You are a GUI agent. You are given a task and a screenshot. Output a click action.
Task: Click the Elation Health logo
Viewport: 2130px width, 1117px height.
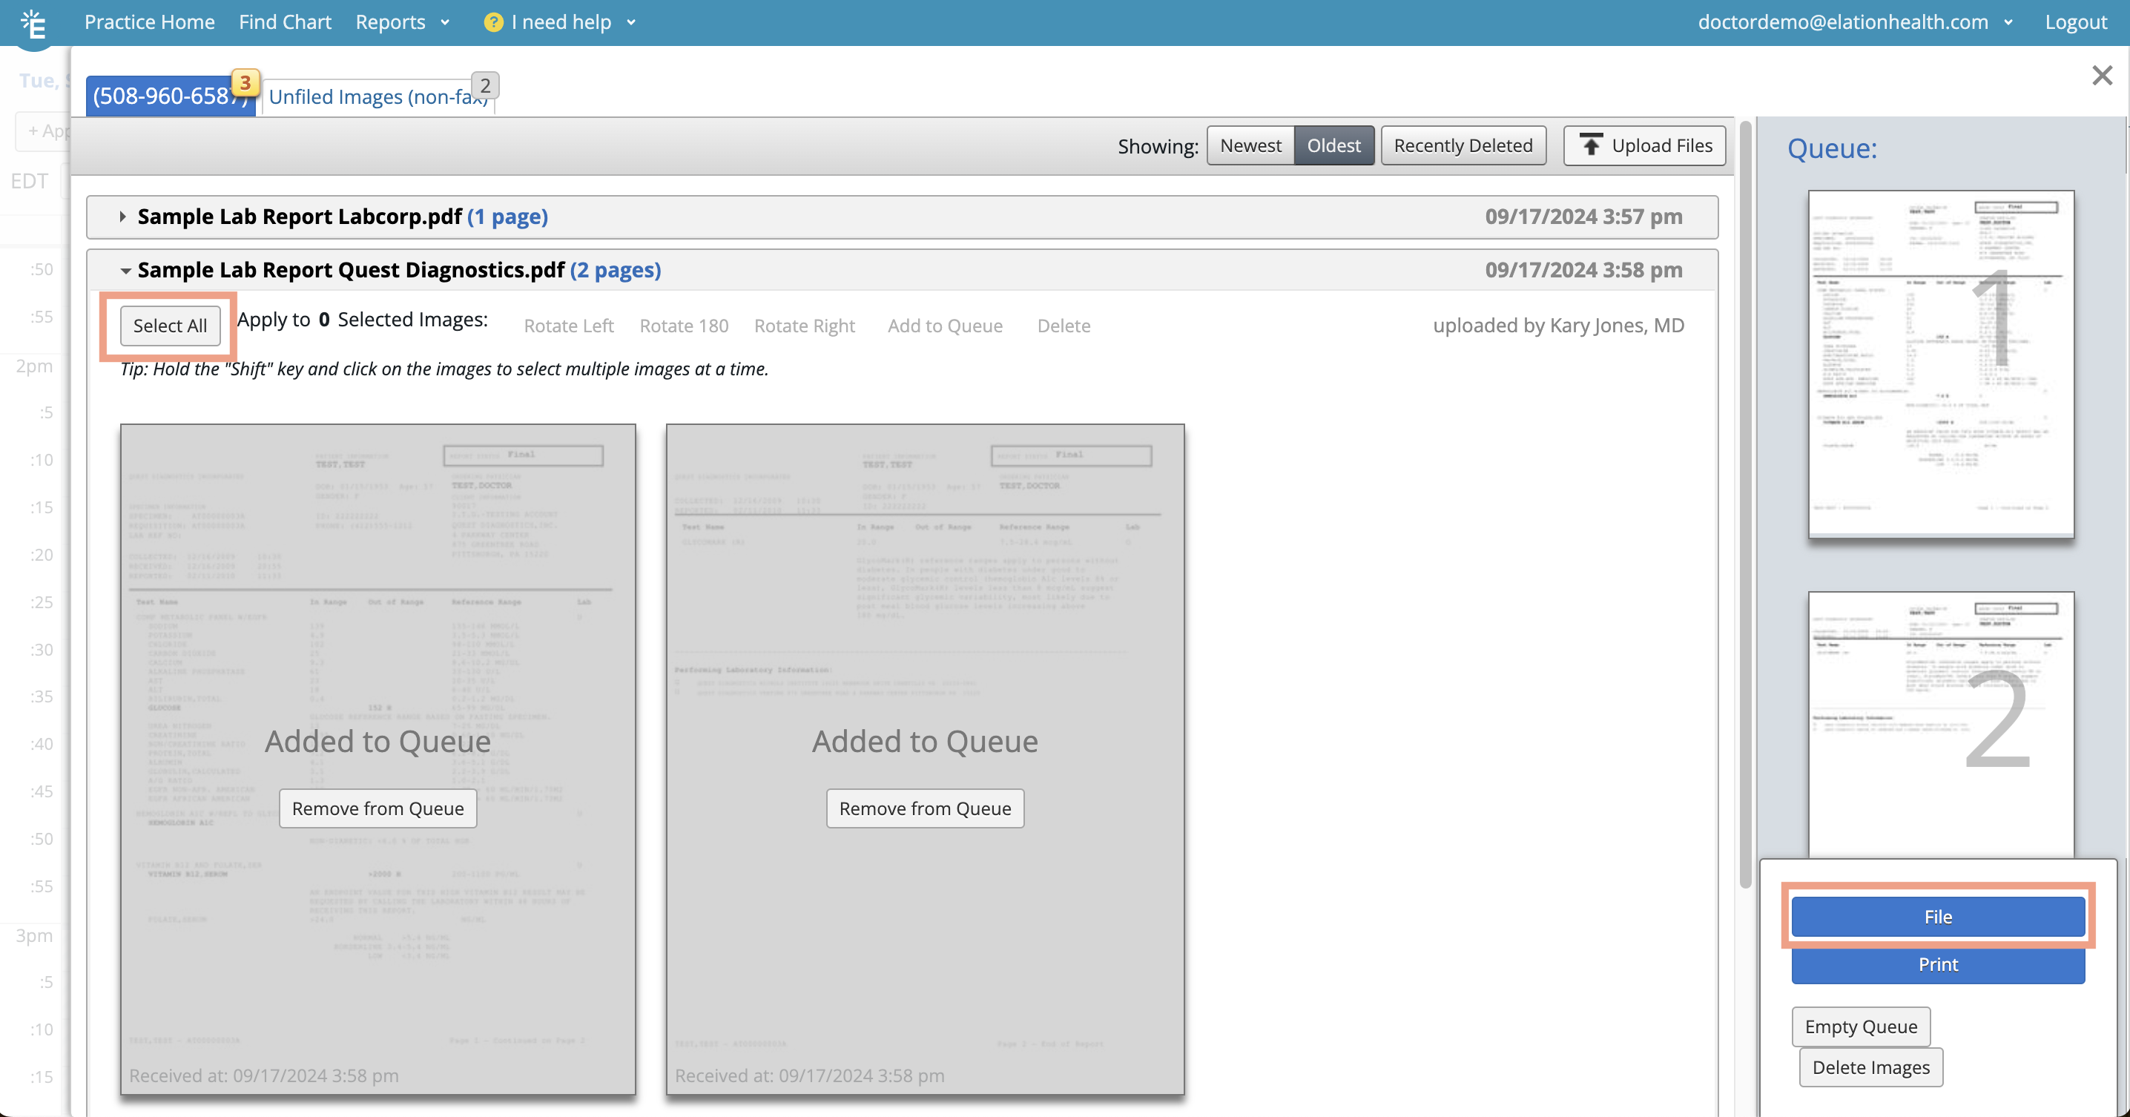click(x=33, y=23)
